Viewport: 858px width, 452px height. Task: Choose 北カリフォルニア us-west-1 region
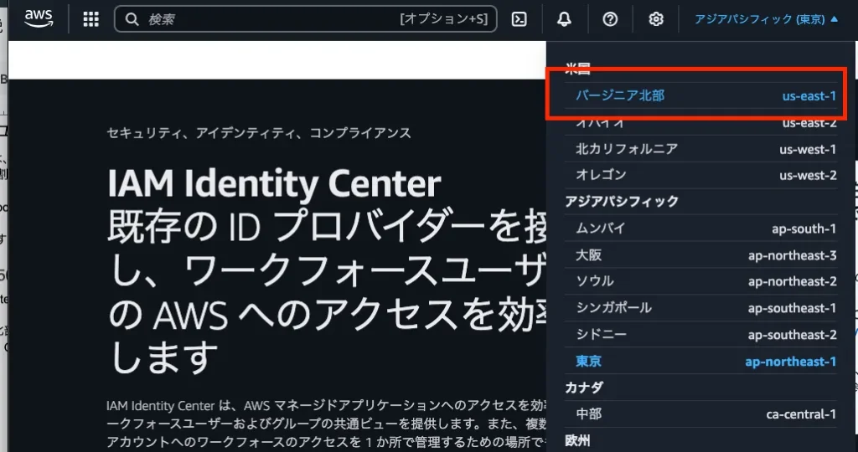pyautogui.click(x=706, y=149)
